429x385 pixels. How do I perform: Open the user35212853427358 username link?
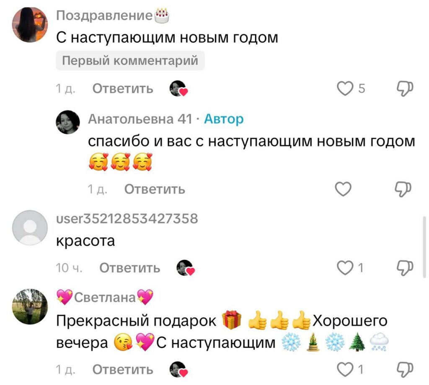pos(127,218)
